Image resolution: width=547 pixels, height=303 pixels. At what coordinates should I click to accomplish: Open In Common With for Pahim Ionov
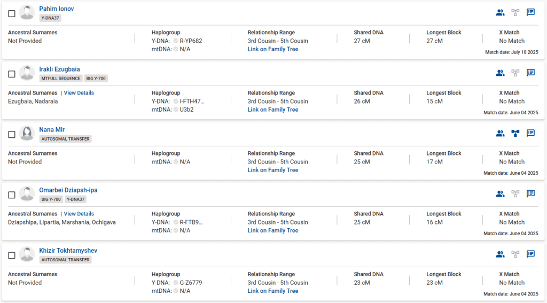point(500,12)
